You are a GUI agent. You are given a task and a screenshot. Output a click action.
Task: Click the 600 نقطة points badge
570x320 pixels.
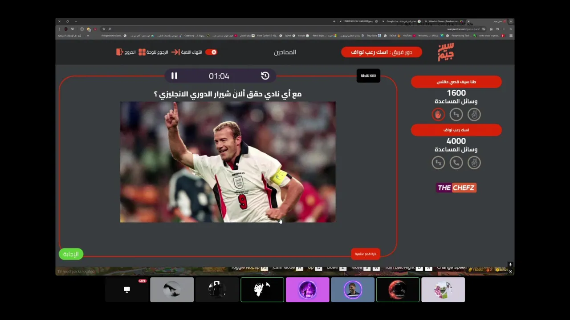tap(368, 76)
